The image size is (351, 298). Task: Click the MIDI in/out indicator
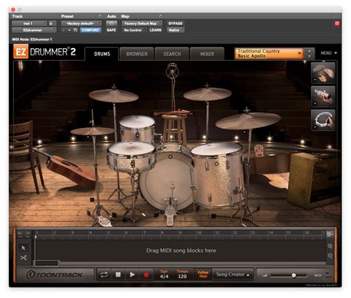coord(323,275)
